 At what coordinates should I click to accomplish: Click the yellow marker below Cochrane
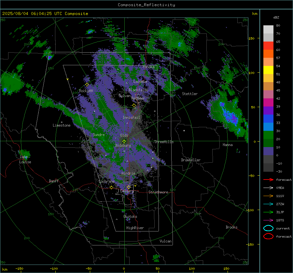(112, 187)
